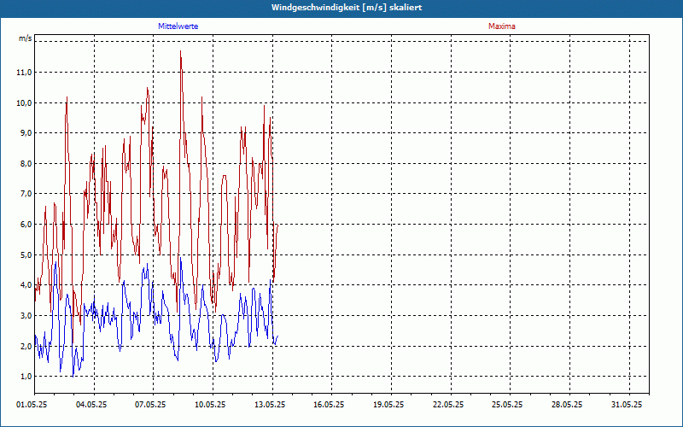Image resolution: width=683 pixels, height=427 pixels.
Task: Click the 2,0 y-axis value
Action: tap(26, 347)
